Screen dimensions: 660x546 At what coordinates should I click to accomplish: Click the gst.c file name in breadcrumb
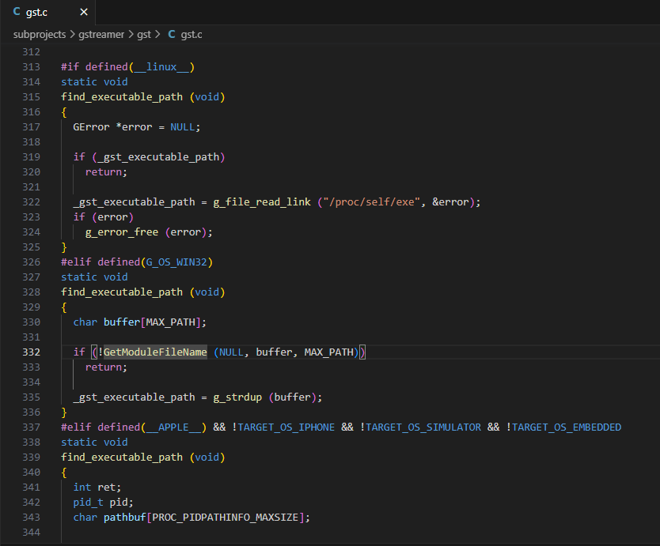[193, 35]
